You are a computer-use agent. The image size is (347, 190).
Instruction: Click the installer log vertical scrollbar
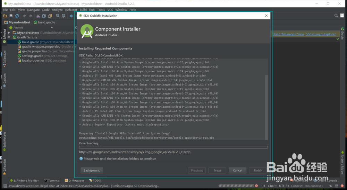point(266,107)
